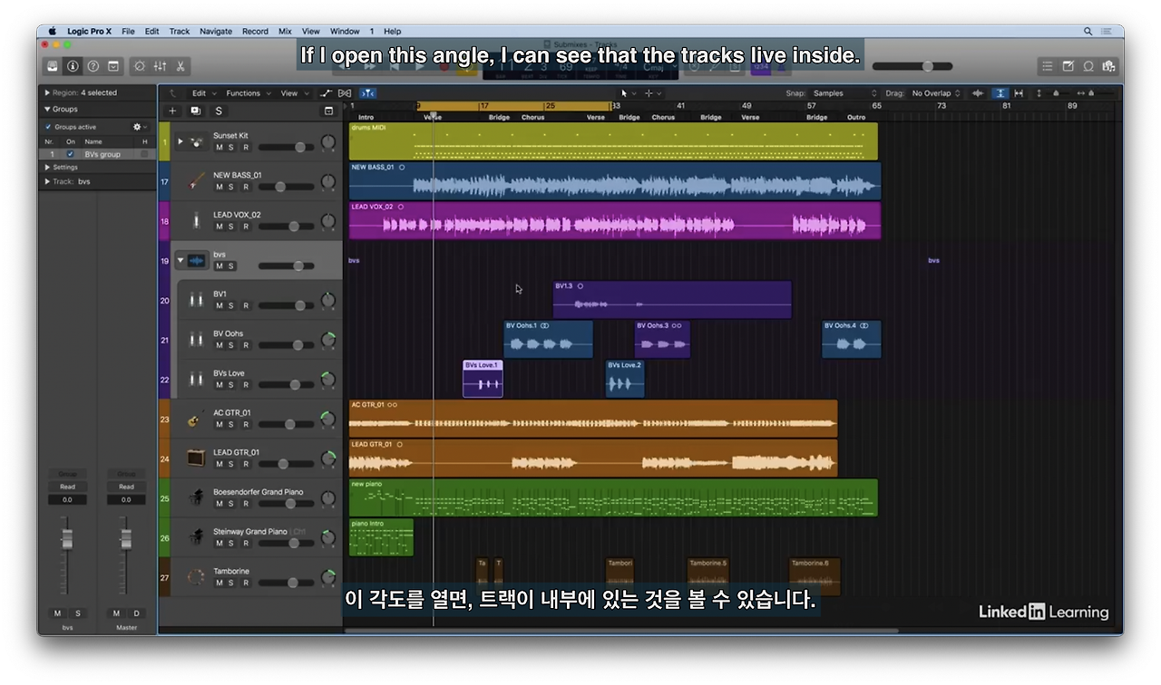
Task: Click the waveform zoom icon
Action: point(978,93)
